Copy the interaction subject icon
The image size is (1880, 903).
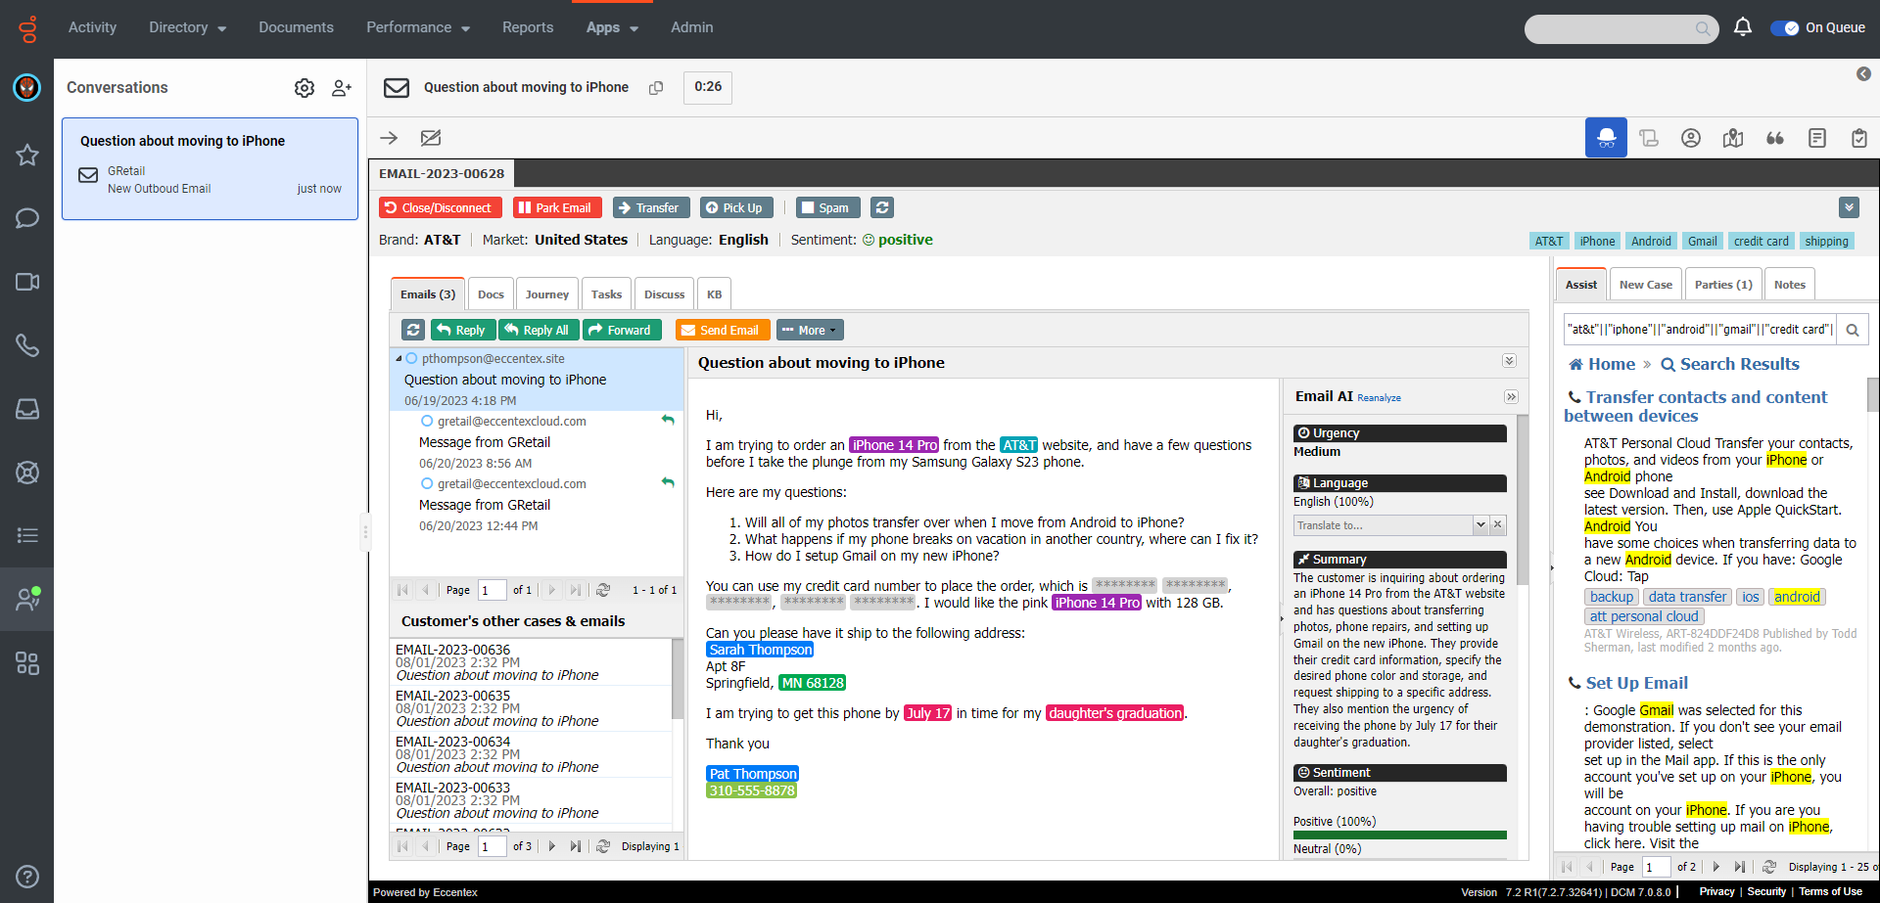click(x=656, y=88)
